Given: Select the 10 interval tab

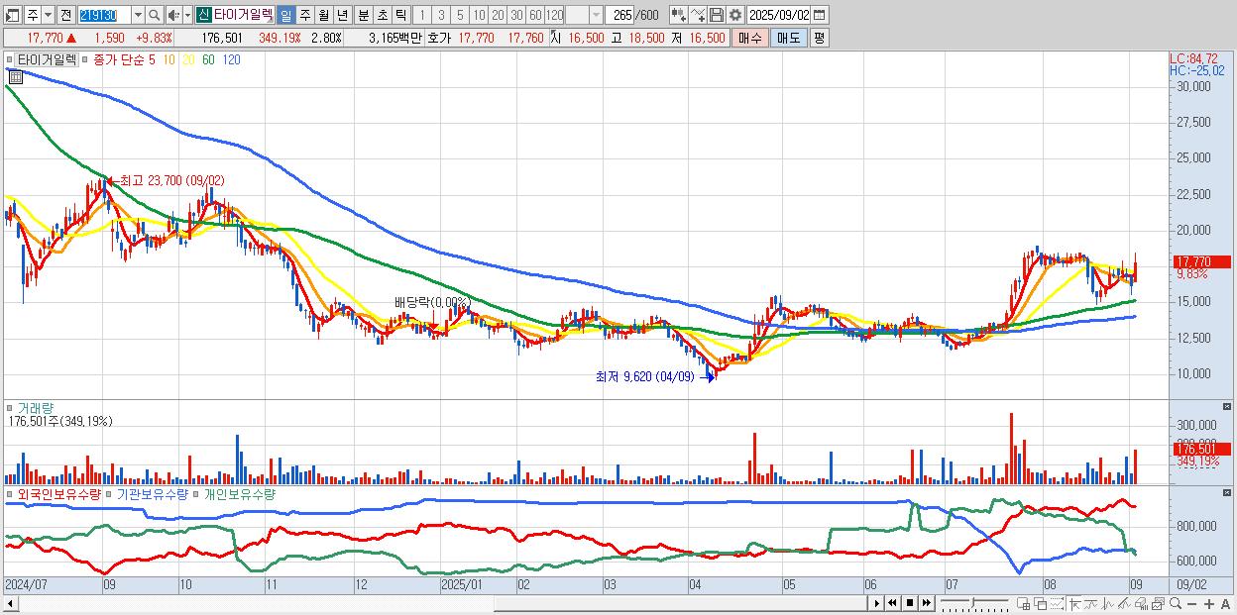Looking at the screenshot, I should 479,15.
